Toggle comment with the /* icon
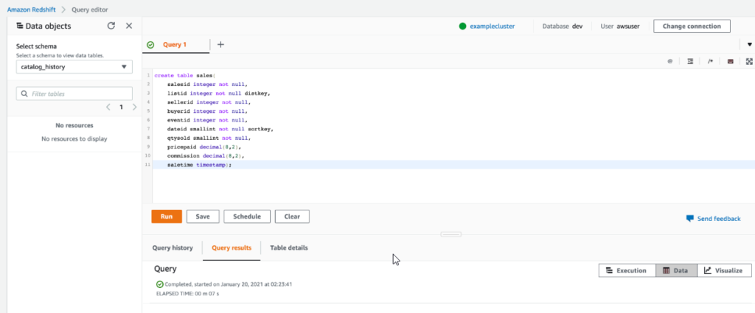755x313 pixels. coord(710,62)
